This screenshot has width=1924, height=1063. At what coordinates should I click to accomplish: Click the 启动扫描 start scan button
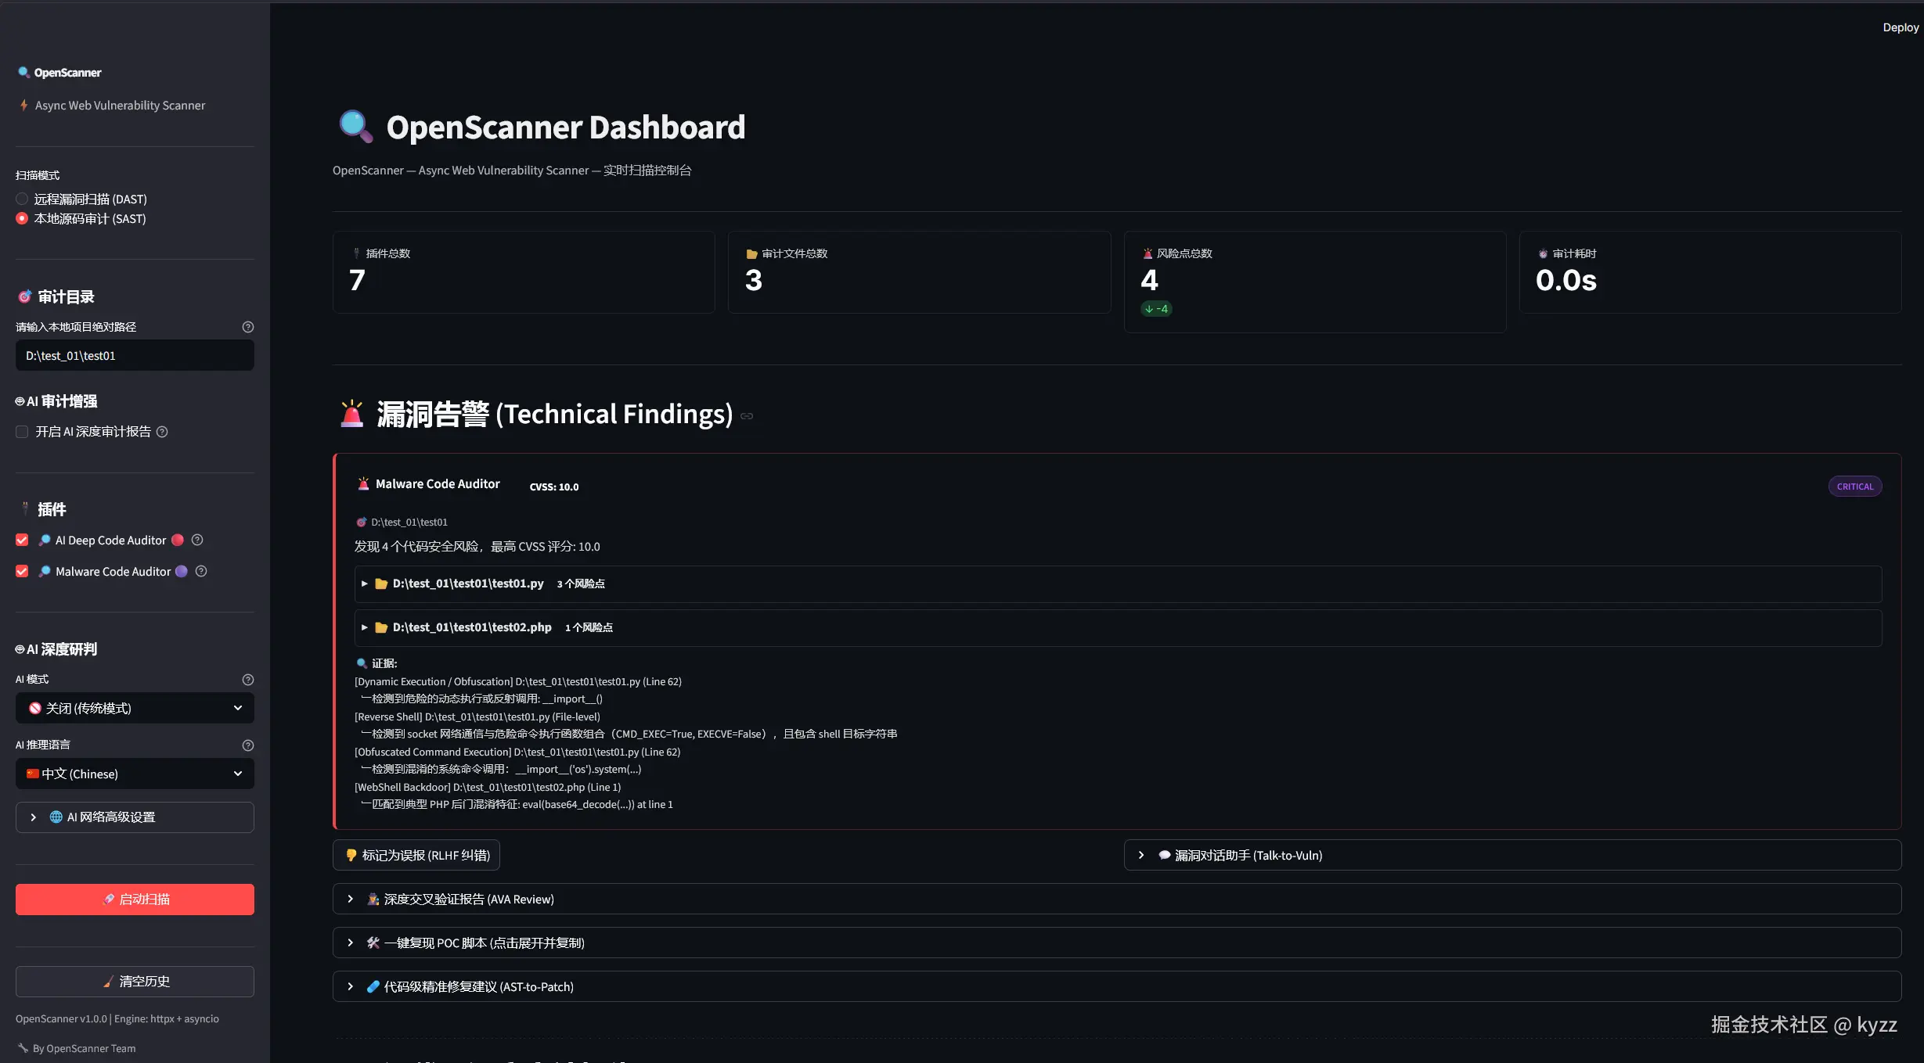tap(135, 899)
